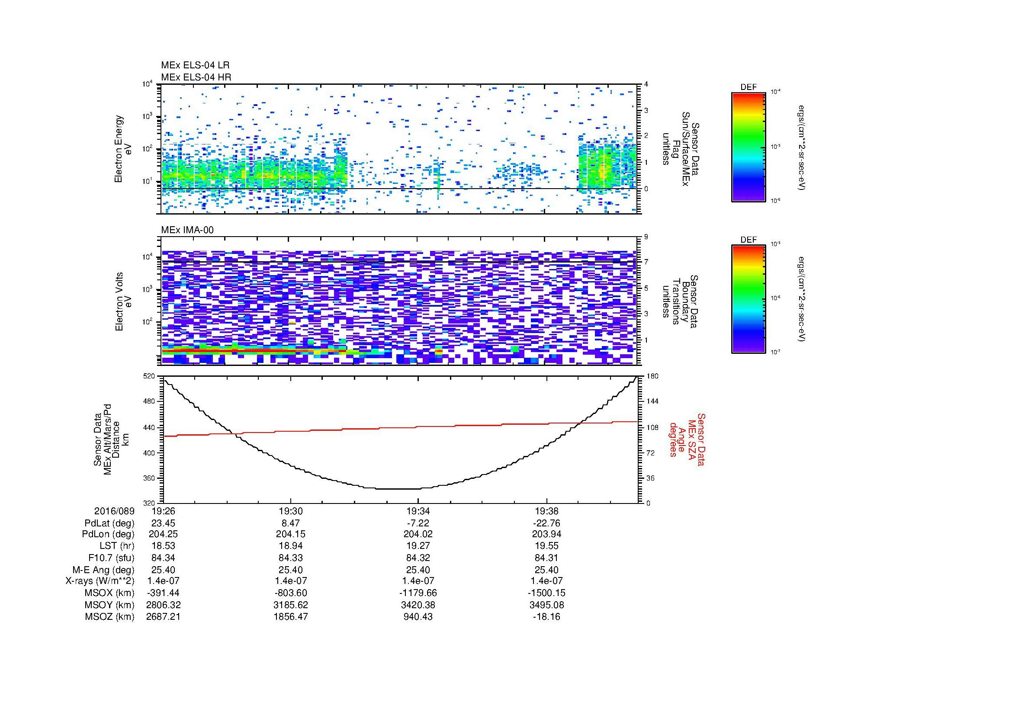The width and height of the screenshot is (1012, 715).
Task: Click the time tick label '19:38'
Action: point(546,511)
